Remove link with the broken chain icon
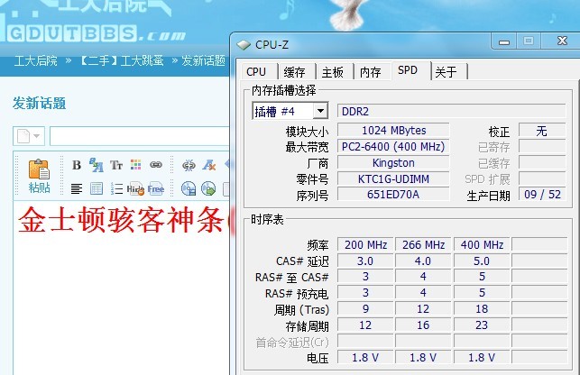Viewport: 580px width, 375px height. pos(189,165)
